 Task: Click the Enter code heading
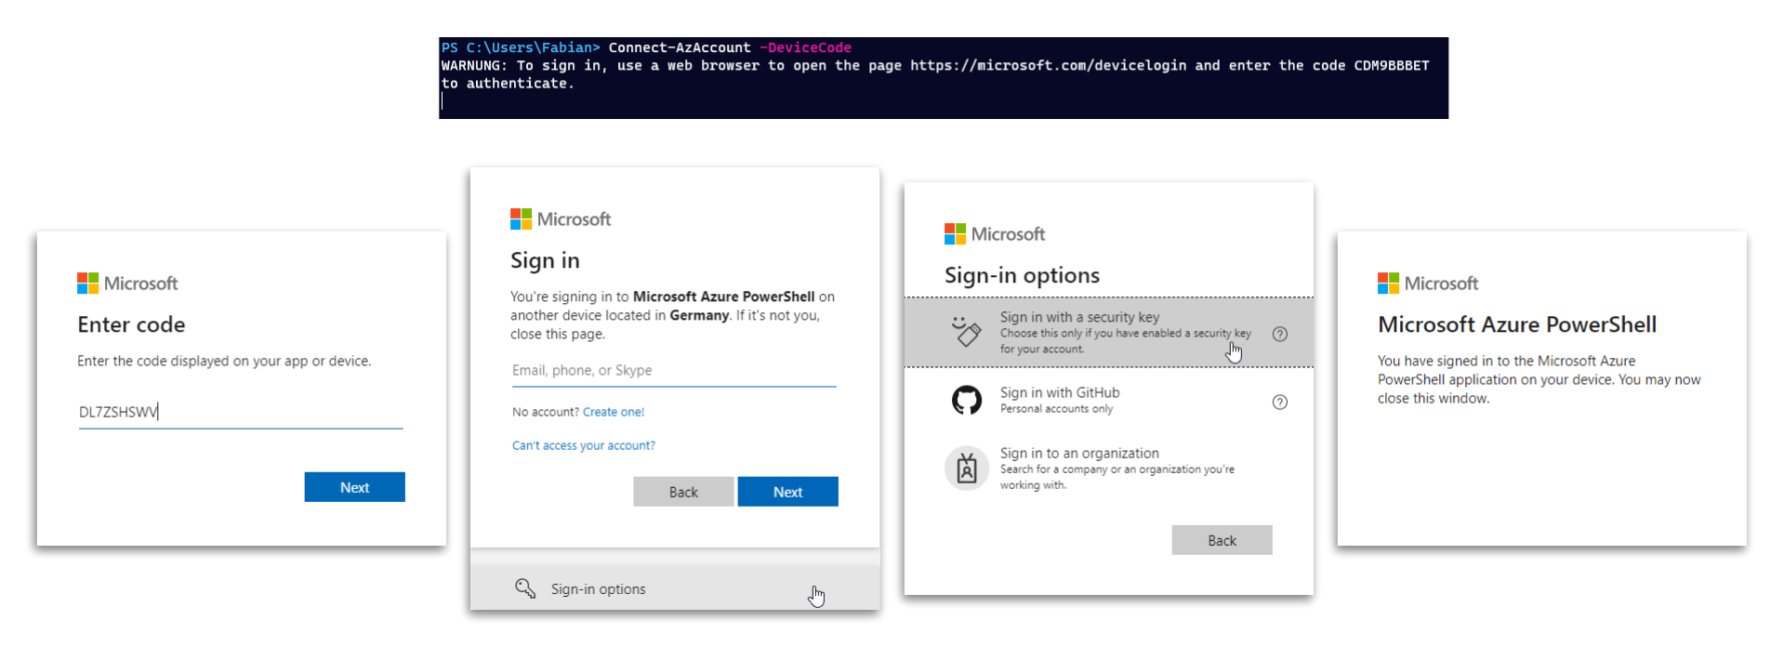[x=131, y=324]
